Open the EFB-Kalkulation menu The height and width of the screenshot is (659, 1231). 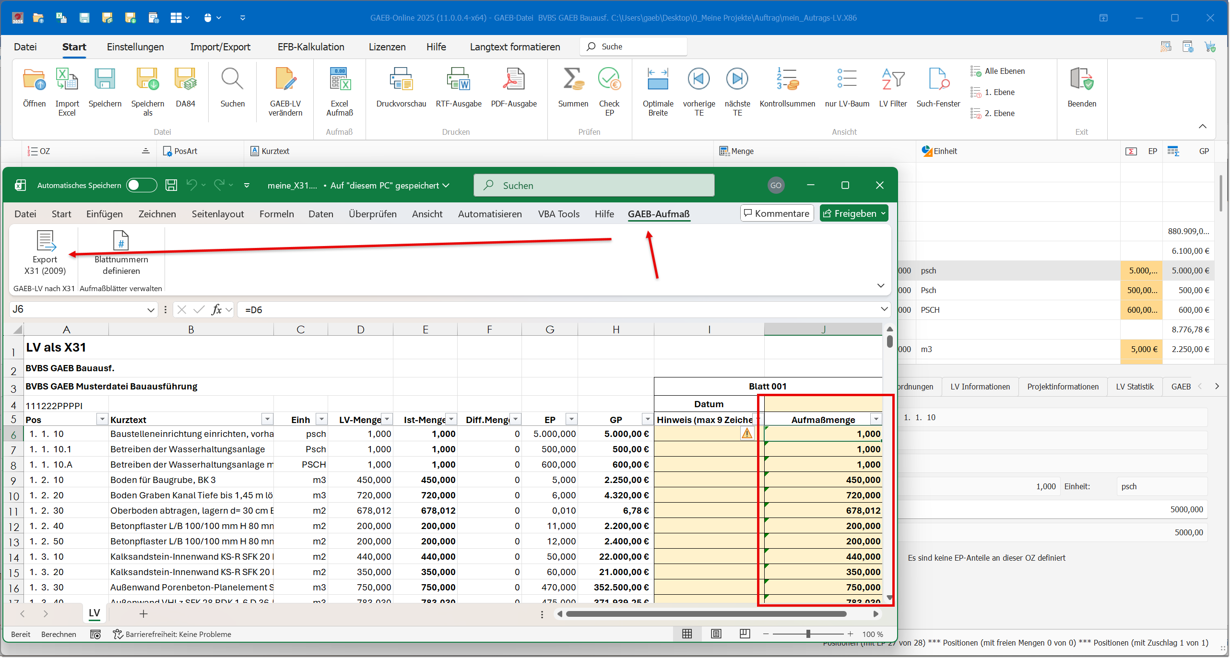[x=310, y=47]
